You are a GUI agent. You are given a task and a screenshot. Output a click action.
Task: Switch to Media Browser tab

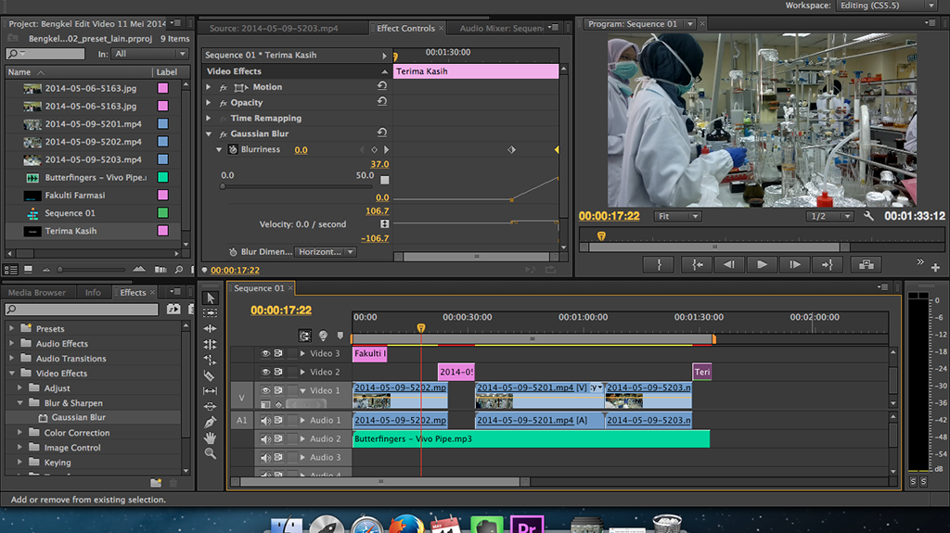(x=37, y=293)
